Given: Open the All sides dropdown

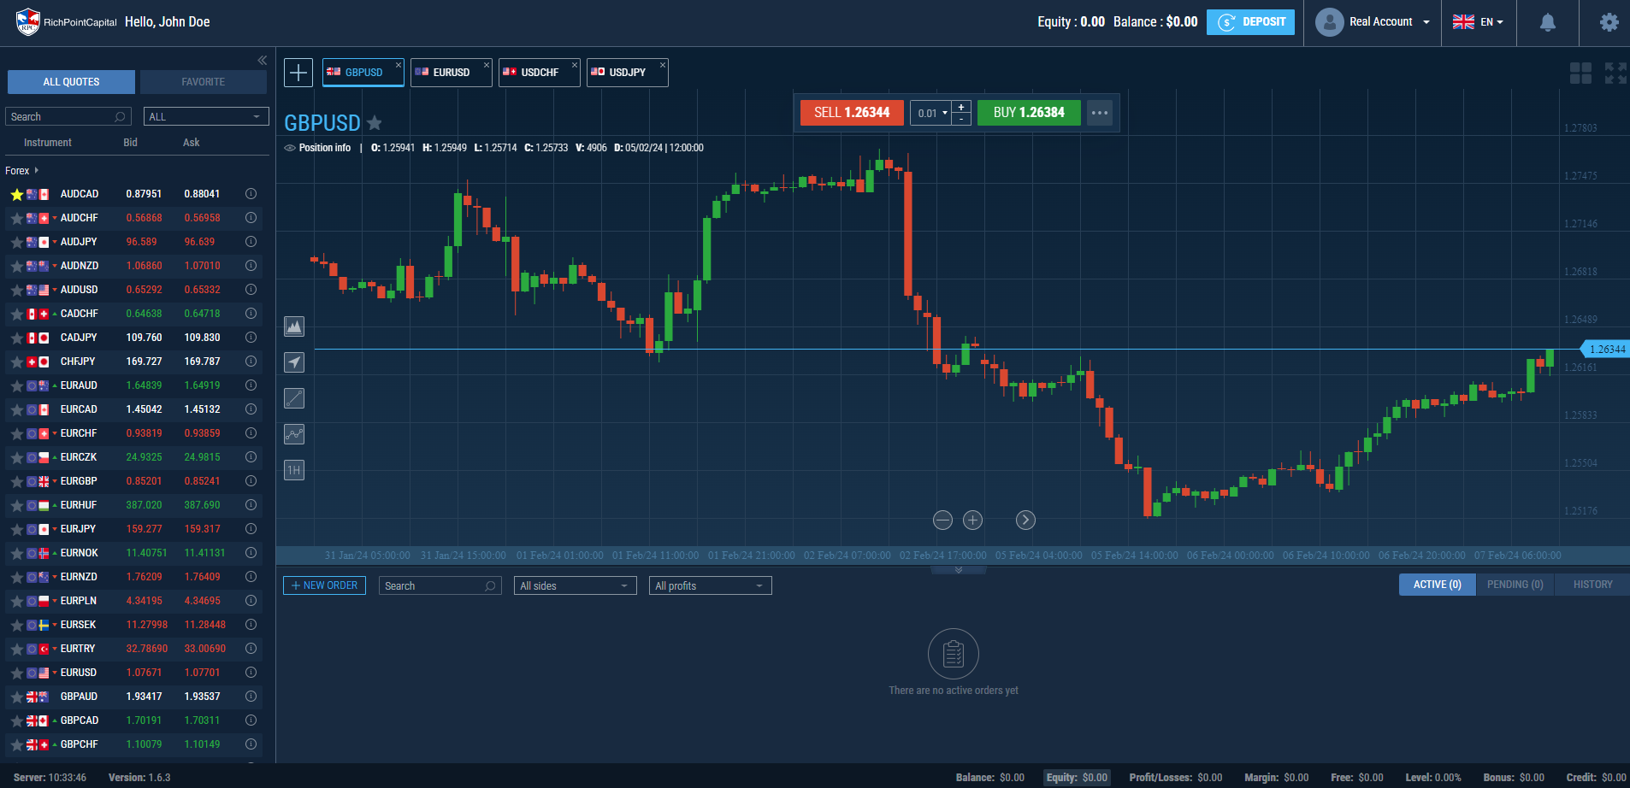Looking at the screenshot, I should click(576, 585).
